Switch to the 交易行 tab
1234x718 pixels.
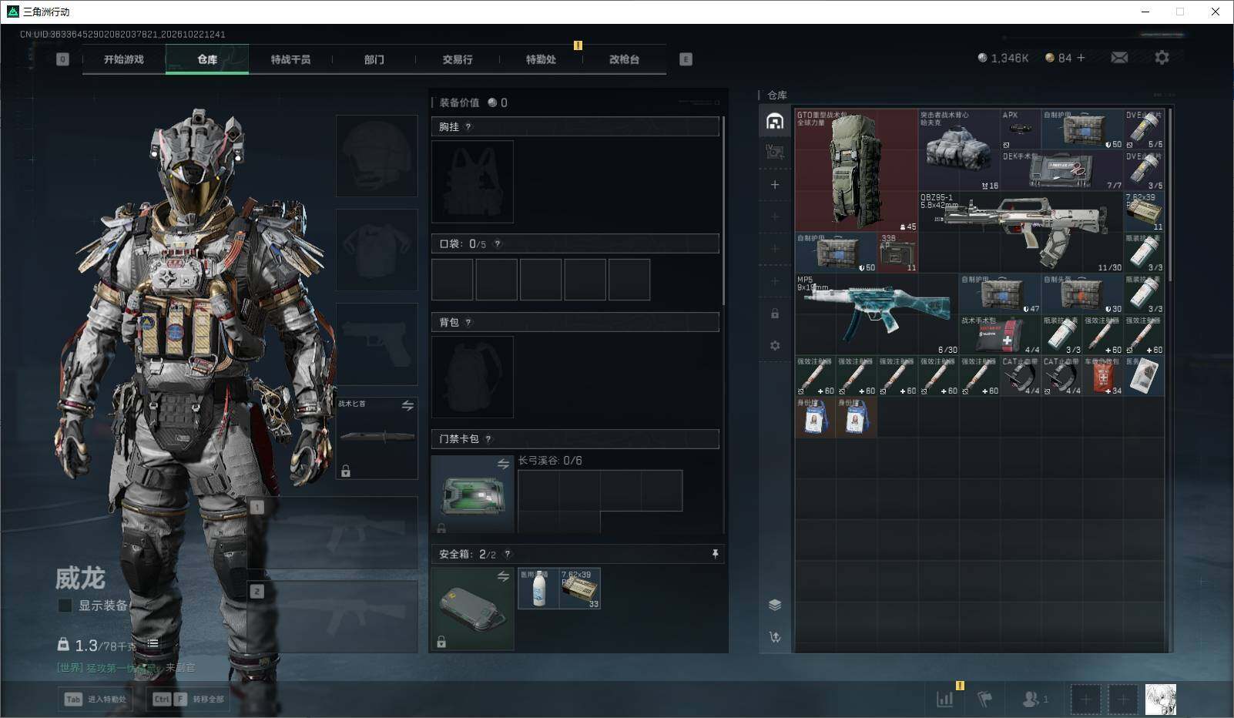[x=457, y=59]
